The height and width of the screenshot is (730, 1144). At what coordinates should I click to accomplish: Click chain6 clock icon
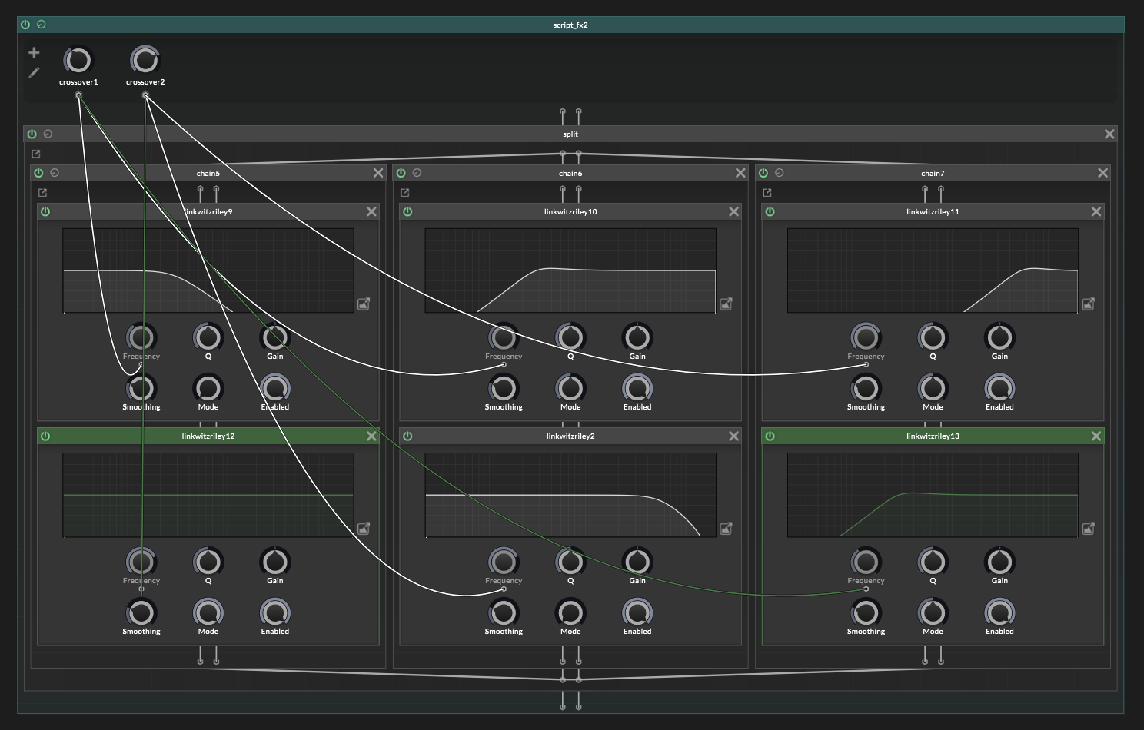417,173
